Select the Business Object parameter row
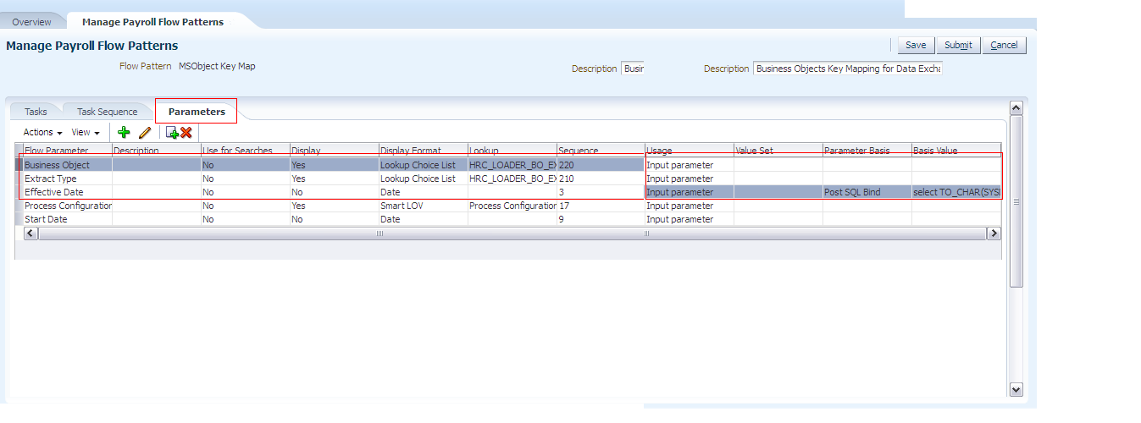Screen dimensions: 1141x423 coord(508,165)
